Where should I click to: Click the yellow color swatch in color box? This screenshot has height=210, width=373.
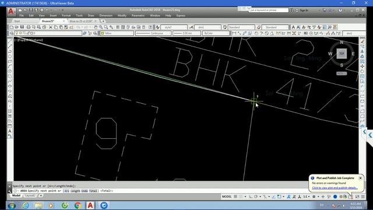103,33
